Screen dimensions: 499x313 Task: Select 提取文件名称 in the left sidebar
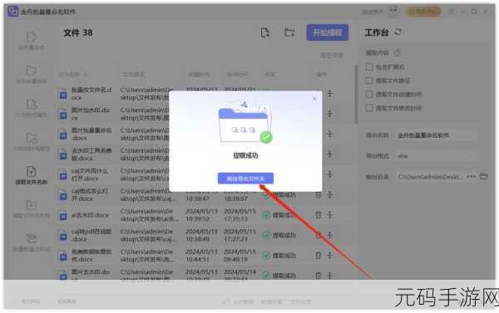tap(32, 175)
